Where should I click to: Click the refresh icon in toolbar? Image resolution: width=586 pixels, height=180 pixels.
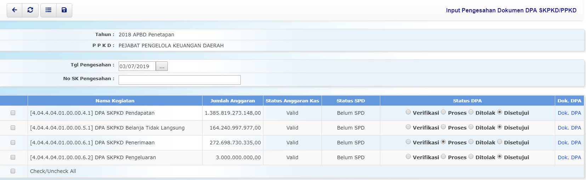click(x=30, y=10)
